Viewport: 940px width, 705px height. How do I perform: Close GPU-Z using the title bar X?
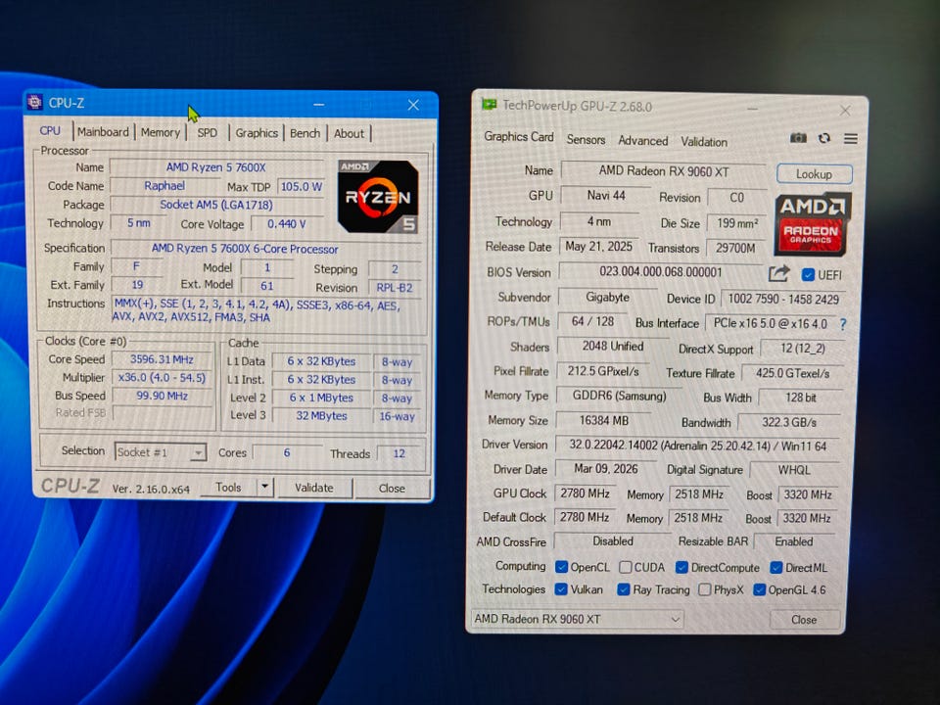845,111
